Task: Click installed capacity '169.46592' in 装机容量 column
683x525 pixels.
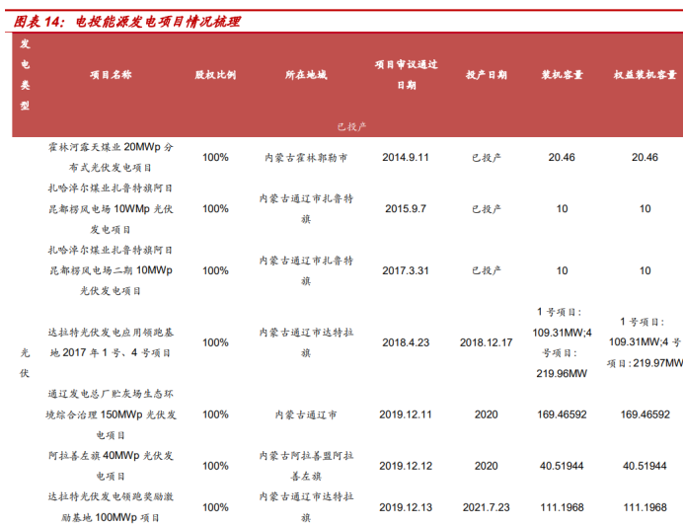Action: (x=562, y=414)
